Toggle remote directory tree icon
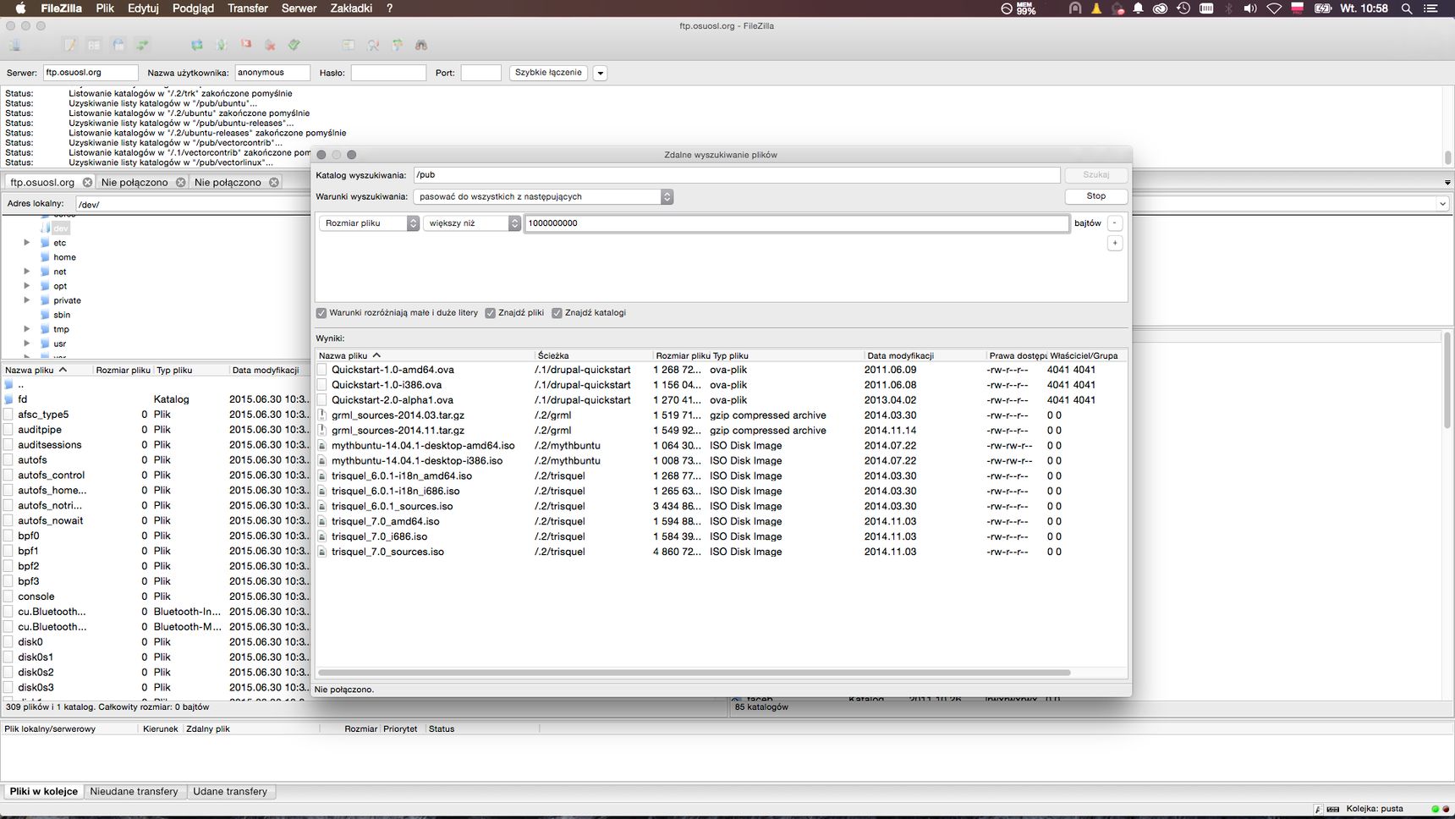The image size is (1455, 819). 118,45
